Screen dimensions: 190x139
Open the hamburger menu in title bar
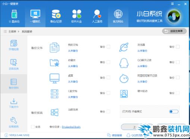172,4
